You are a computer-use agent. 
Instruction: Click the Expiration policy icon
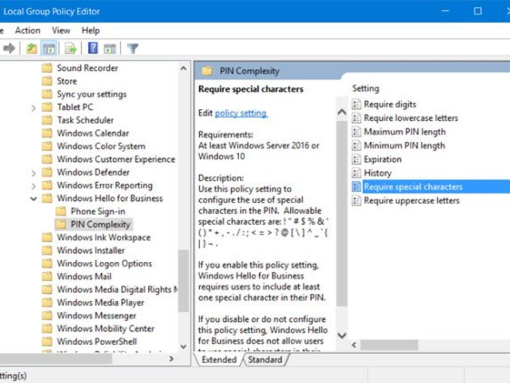point(356,159)
